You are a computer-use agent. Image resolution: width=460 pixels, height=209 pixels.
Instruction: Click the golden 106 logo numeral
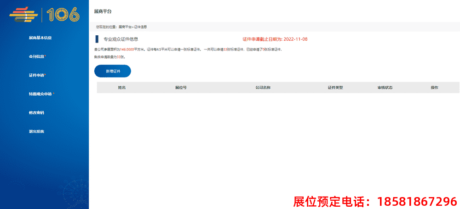(63, 15)
